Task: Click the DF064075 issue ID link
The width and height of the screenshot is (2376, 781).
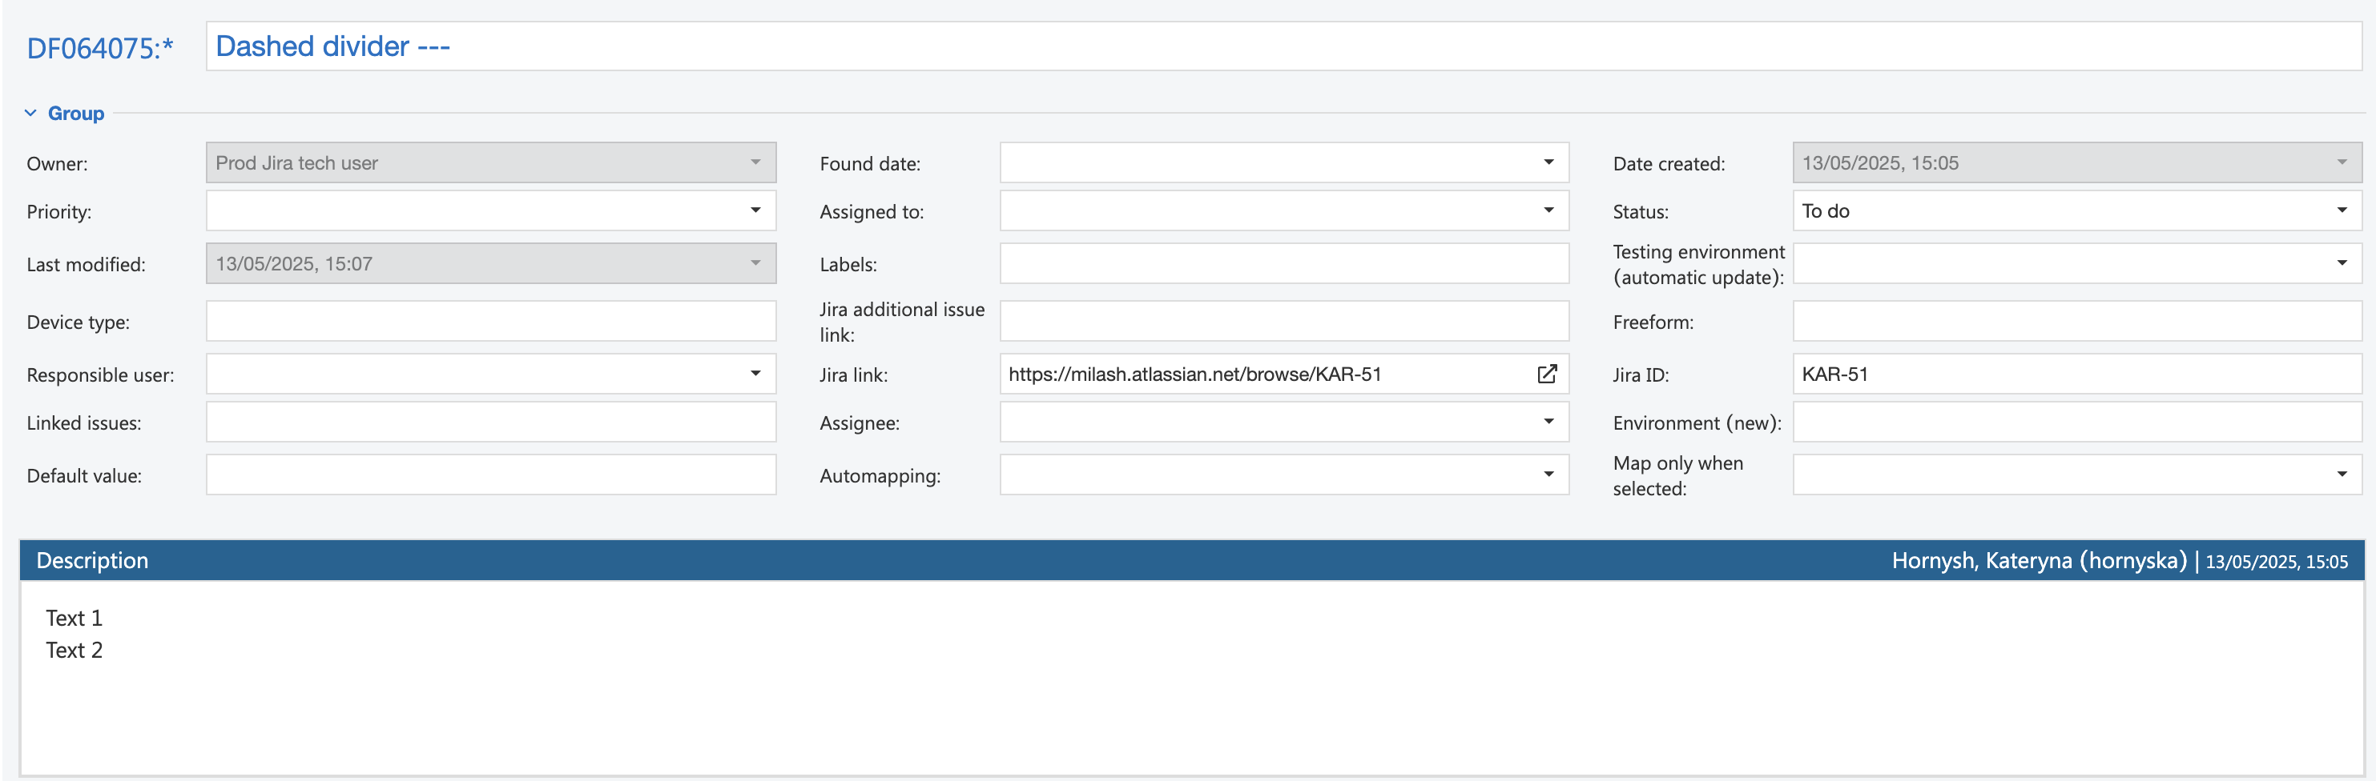Action: (99, 48)
